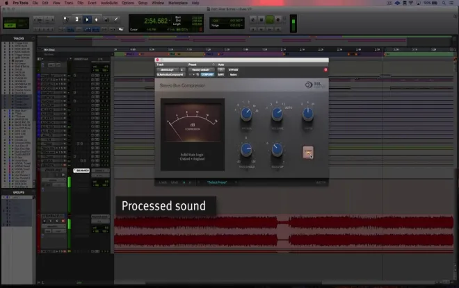Image resolution: width=459 pixels, height=288 pixels.
Task: Click the main counter display 2:54.562
Action: pos(156,21)
